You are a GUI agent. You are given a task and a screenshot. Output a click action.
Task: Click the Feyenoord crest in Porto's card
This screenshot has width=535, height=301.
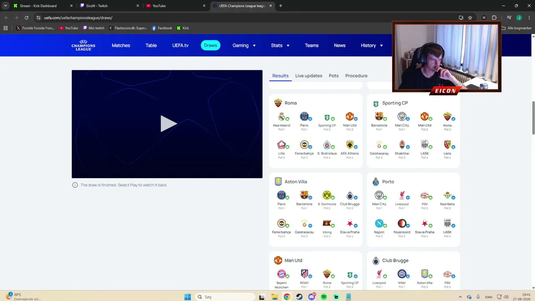(402, 223)
